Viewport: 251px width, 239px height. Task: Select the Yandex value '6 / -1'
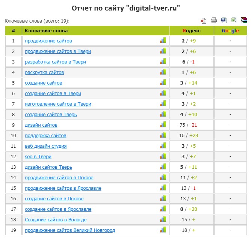pyautogui.click(x=188, y=62)
